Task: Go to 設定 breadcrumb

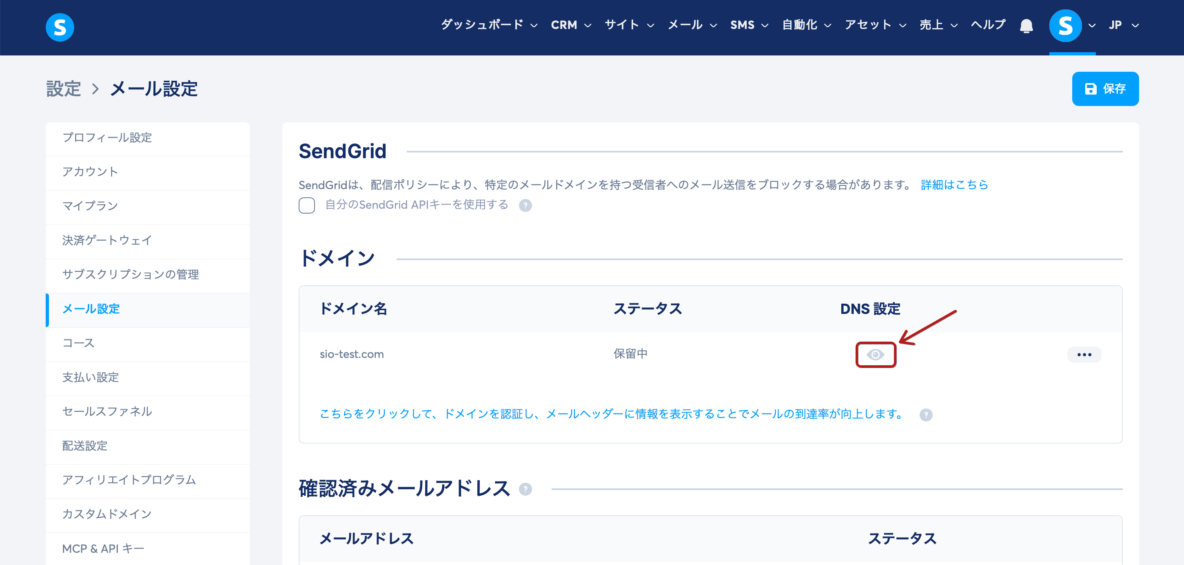Action: pyautogui.click(x=63, y=88)
